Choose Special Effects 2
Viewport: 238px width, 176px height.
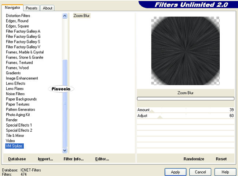tap(19, 130)
